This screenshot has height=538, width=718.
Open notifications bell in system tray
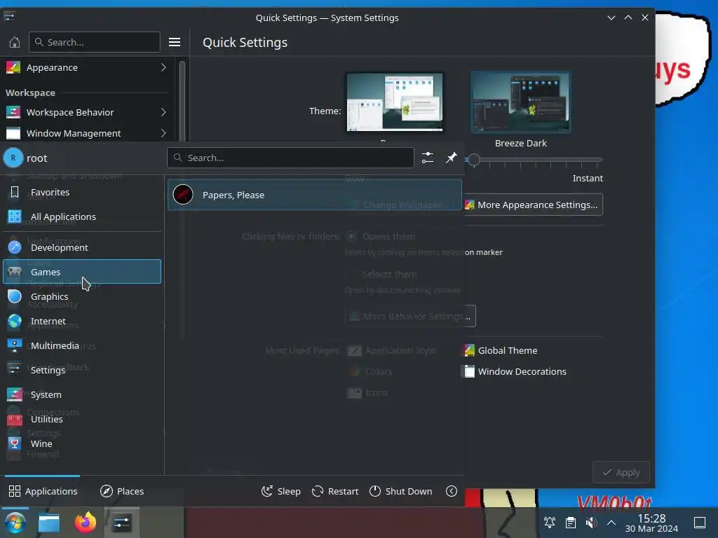pos(550,523)
